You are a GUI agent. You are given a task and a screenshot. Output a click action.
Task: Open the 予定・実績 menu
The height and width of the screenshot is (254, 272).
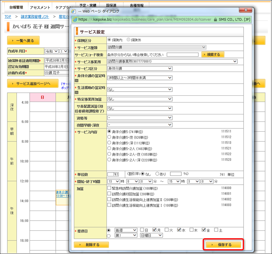point(88,5)
